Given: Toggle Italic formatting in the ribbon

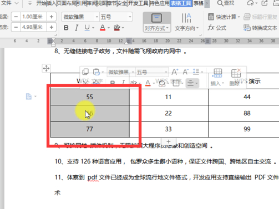Looking at the screenshot, I should [x=77, y=28].
